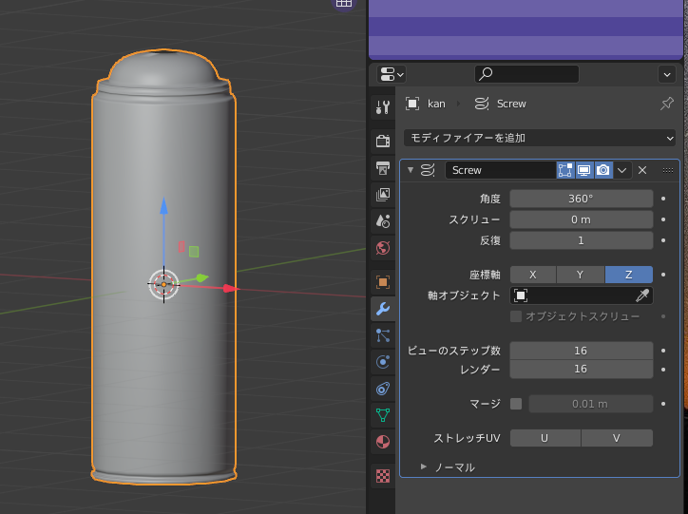Expand the ノーマル subpanel
The width and height of the screenshot is (688, 514).
pos(424,467)
